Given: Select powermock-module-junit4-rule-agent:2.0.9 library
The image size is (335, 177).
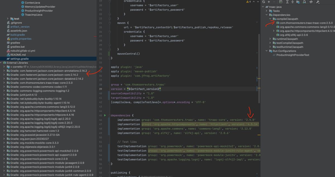Looking at the screenshot, I should tap(52, 175).
